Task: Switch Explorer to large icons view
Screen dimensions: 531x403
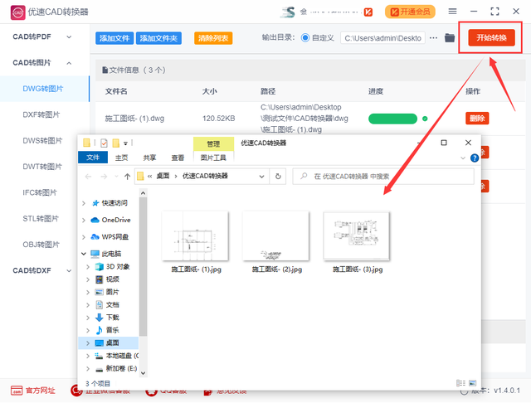Action: pyautogui.click(x=472, y=383)
